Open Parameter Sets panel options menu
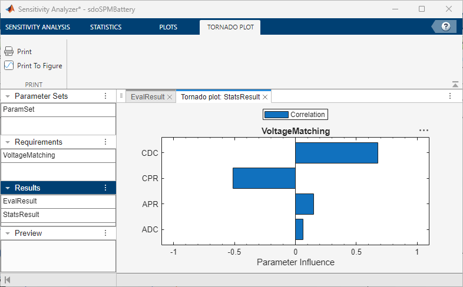The width and height of the screenshot is (463, 287). (x=105, y=96)
